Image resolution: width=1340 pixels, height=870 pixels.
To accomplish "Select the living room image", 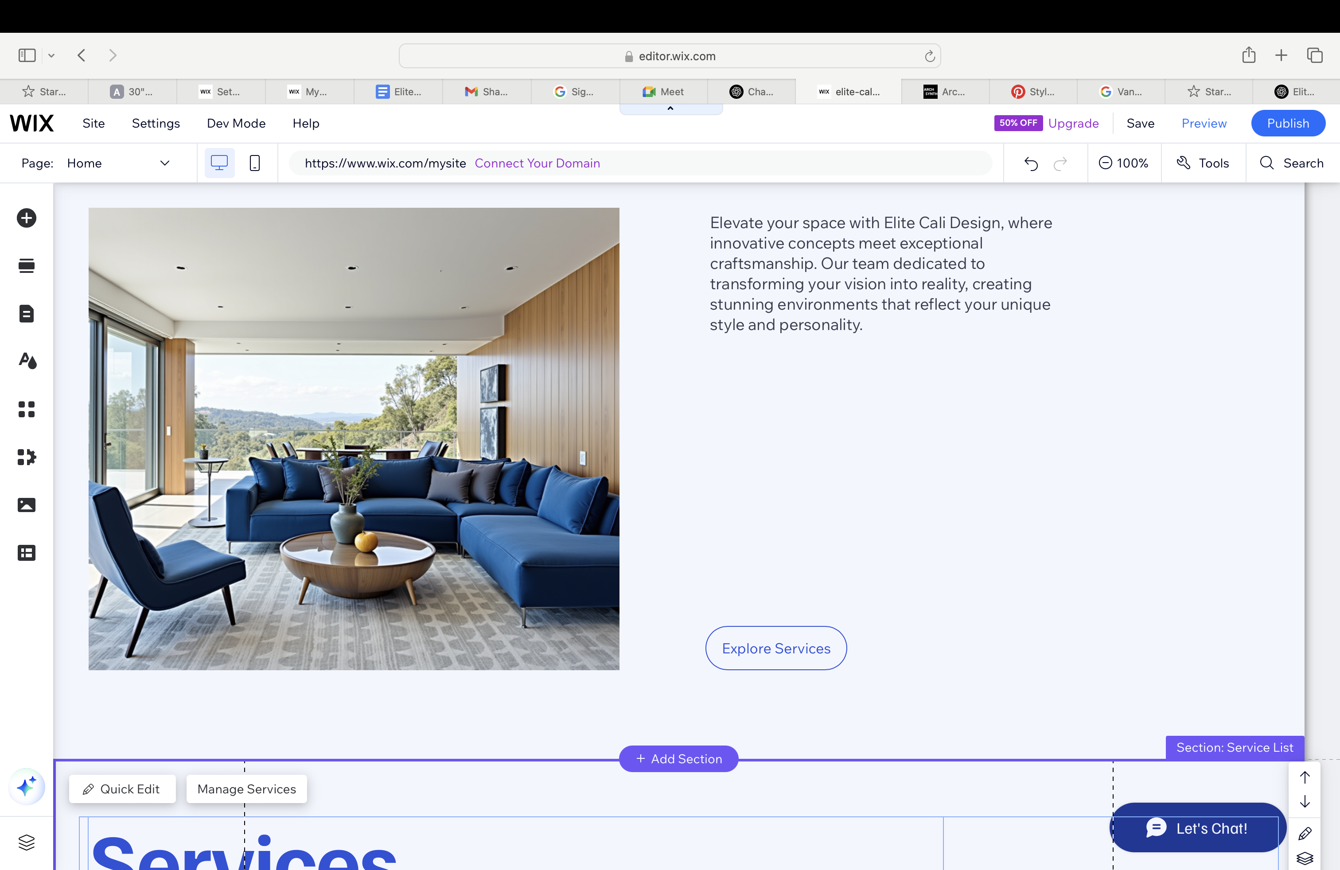I will click(x=354, y=439).
